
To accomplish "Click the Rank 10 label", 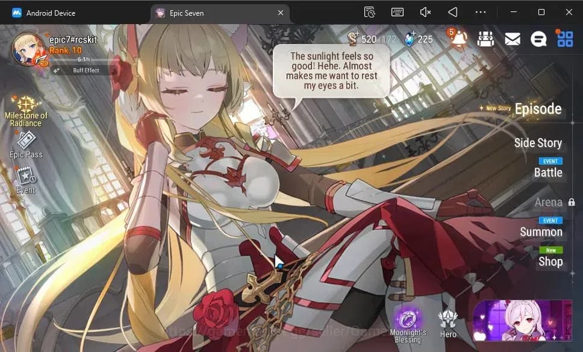I will 66,50.
